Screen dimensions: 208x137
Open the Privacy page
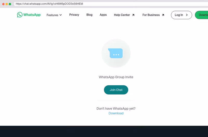click(x=74, y=15)
